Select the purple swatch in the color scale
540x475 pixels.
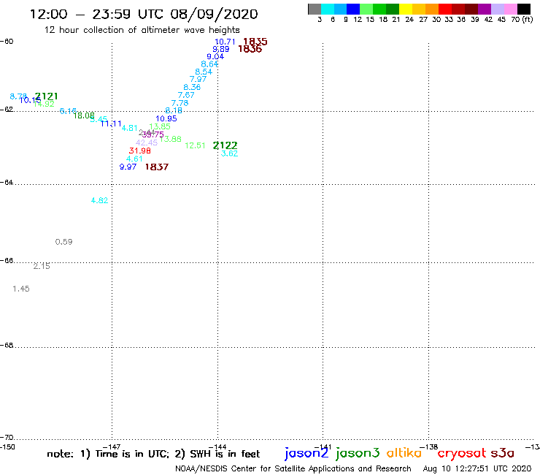pyautogui.click(x=485, y=9)
